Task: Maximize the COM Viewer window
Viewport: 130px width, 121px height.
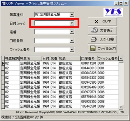Action: coord(121,3)
